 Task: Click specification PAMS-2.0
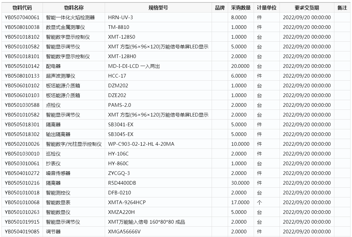(x=120, y=105)
